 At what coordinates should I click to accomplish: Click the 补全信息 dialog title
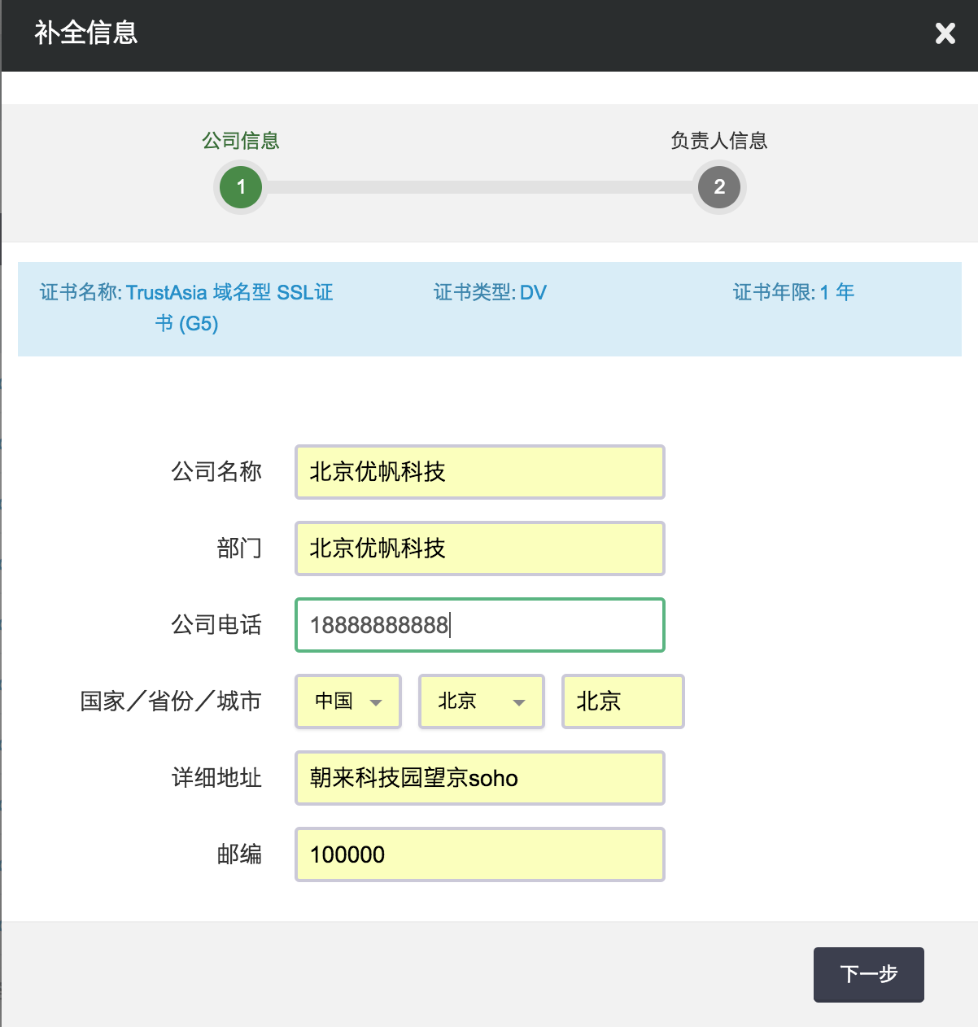tap(86, 33)
